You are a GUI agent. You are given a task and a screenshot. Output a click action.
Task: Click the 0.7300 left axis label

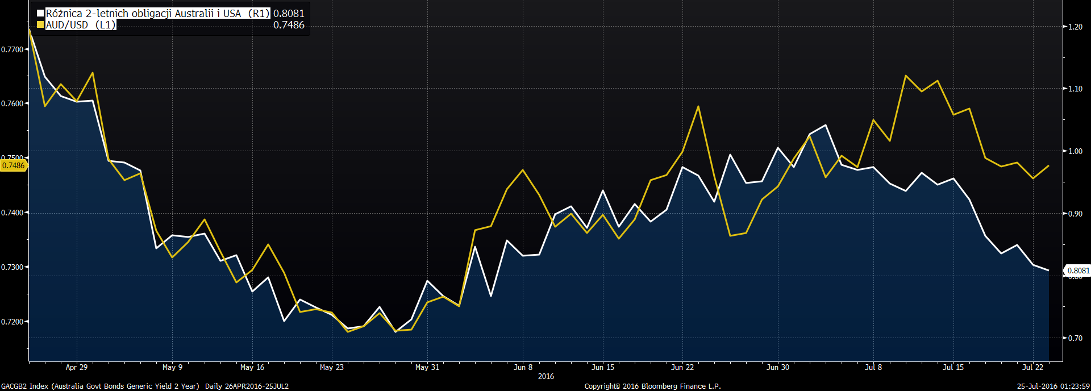coord(13,267)
